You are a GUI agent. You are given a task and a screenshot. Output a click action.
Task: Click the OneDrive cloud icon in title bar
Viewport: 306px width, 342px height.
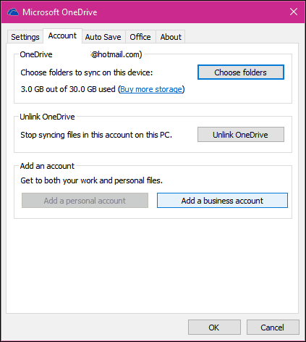[x=13, y=12]
